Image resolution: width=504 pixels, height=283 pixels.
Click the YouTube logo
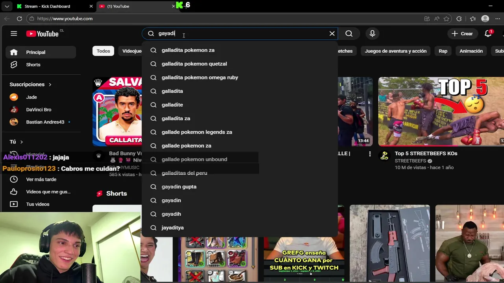(x=43, y=34)
